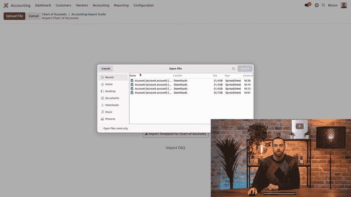Click the clock activities icon in navbar
Viewport: 351px width, 197px height.
[316, 5]
